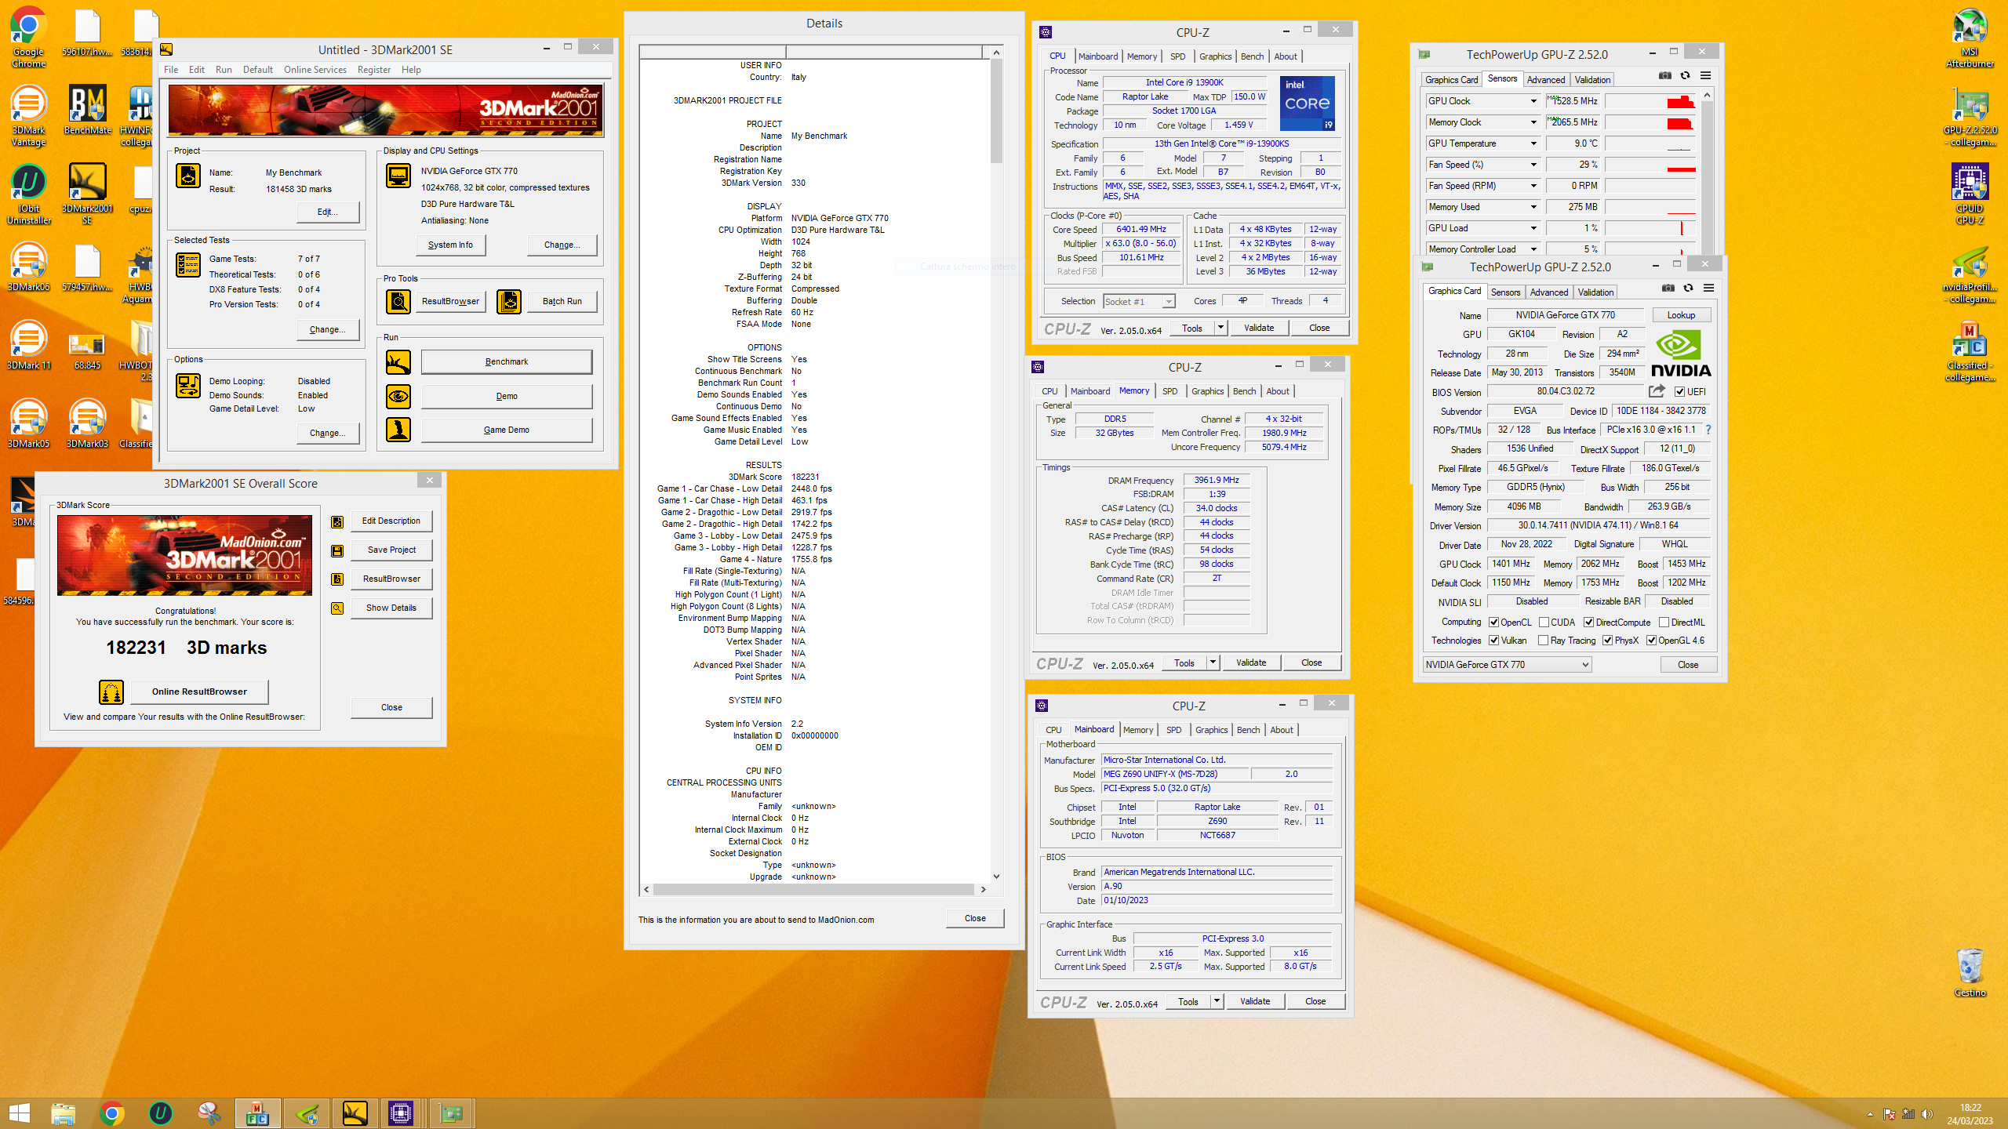Open the Run menu in 3DMark2001 SE
This screenshot has height=1129, width=2008.
point(224,70)
